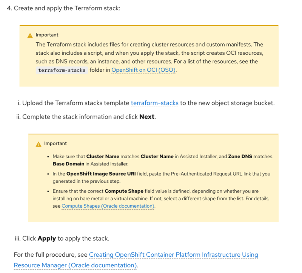Click the bold Base Domain text

[68, 164]
